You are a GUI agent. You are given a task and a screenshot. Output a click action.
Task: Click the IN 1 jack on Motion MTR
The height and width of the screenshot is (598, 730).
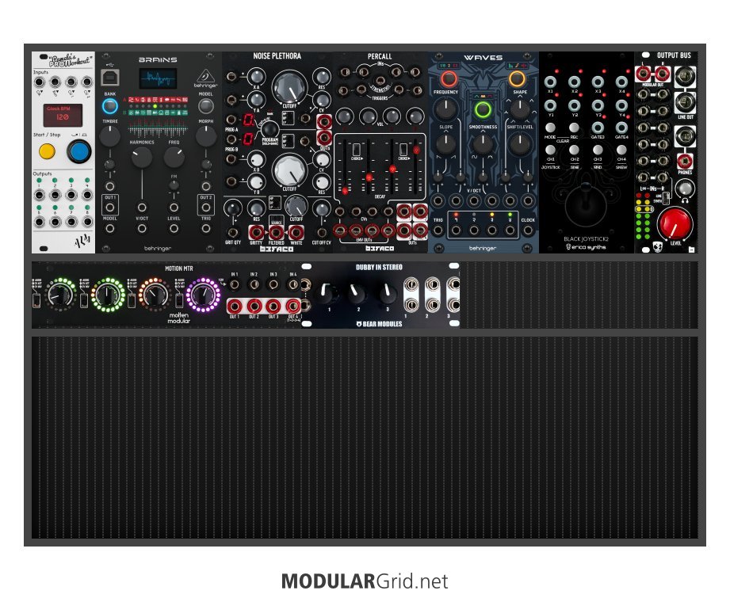[x=235, y=284]
